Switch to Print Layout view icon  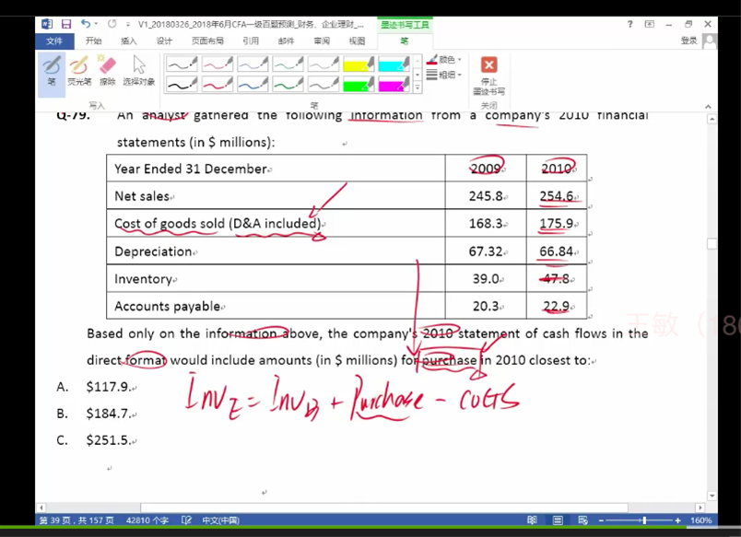coord(558,520)
